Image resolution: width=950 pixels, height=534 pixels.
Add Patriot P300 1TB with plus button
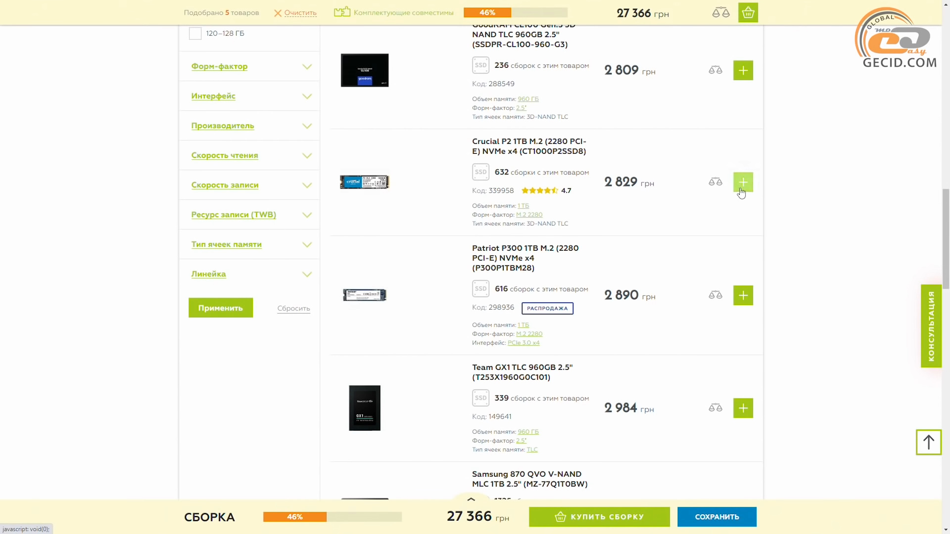pos(743,295)
